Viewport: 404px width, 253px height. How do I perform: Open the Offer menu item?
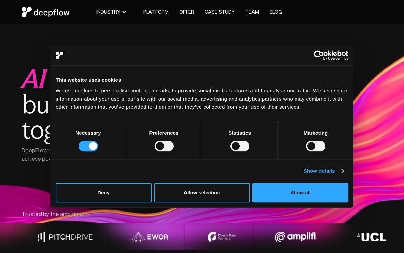[x=187, y=12]
